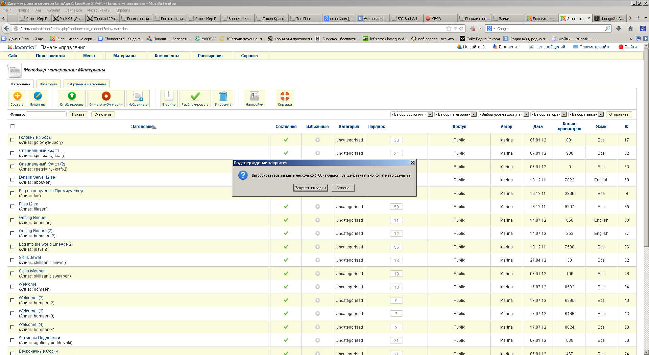Open the Сайт menu

(x=13, y=56)
